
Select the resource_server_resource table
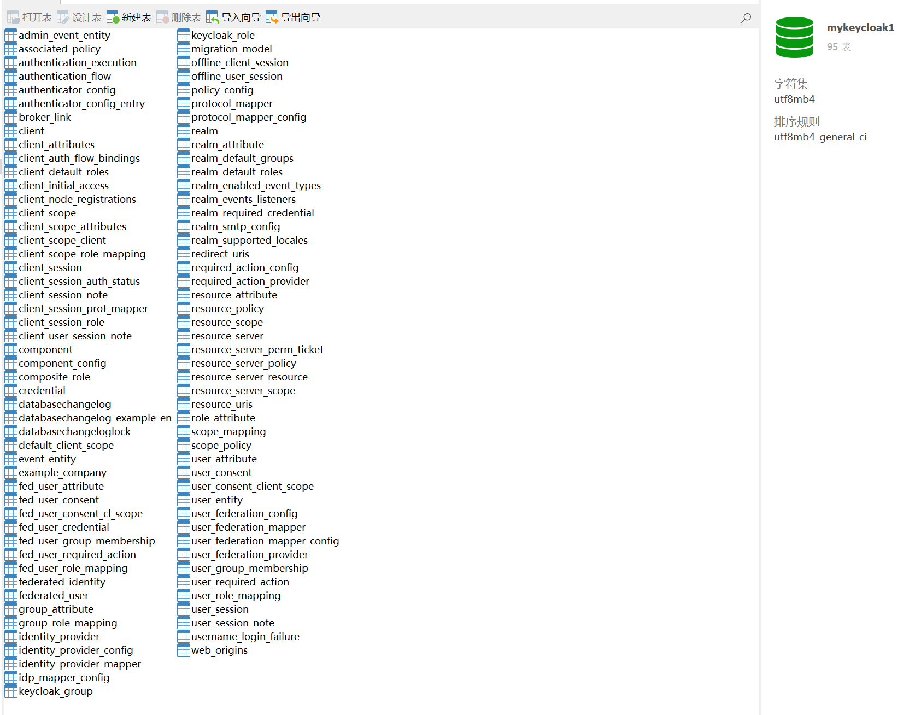[x=249, y=377]
